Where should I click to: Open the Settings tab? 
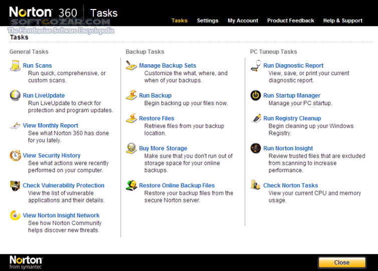point(208,21)
